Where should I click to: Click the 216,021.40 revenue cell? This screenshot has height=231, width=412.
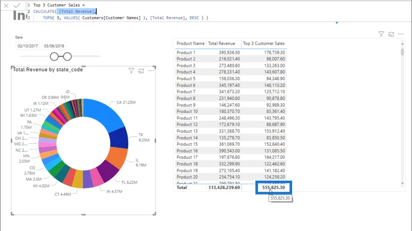pyautogui.click(x=229, y=59)
